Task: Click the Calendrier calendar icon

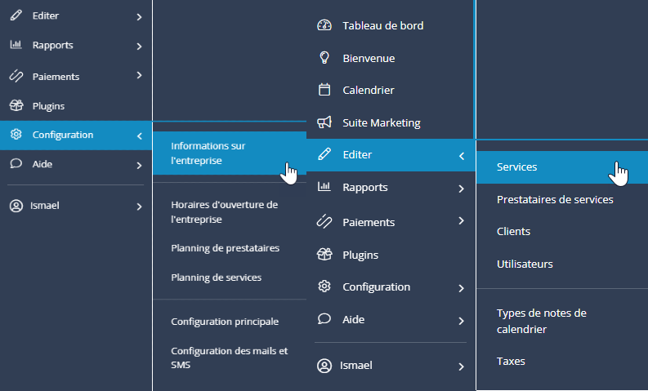Action: [x=324, y=90]
